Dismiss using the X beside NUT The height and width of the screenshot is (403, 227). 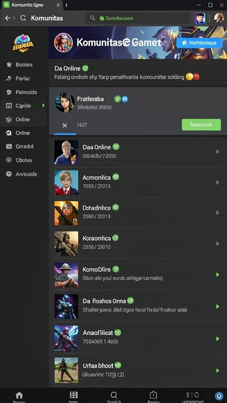click(x=65, y=125)
